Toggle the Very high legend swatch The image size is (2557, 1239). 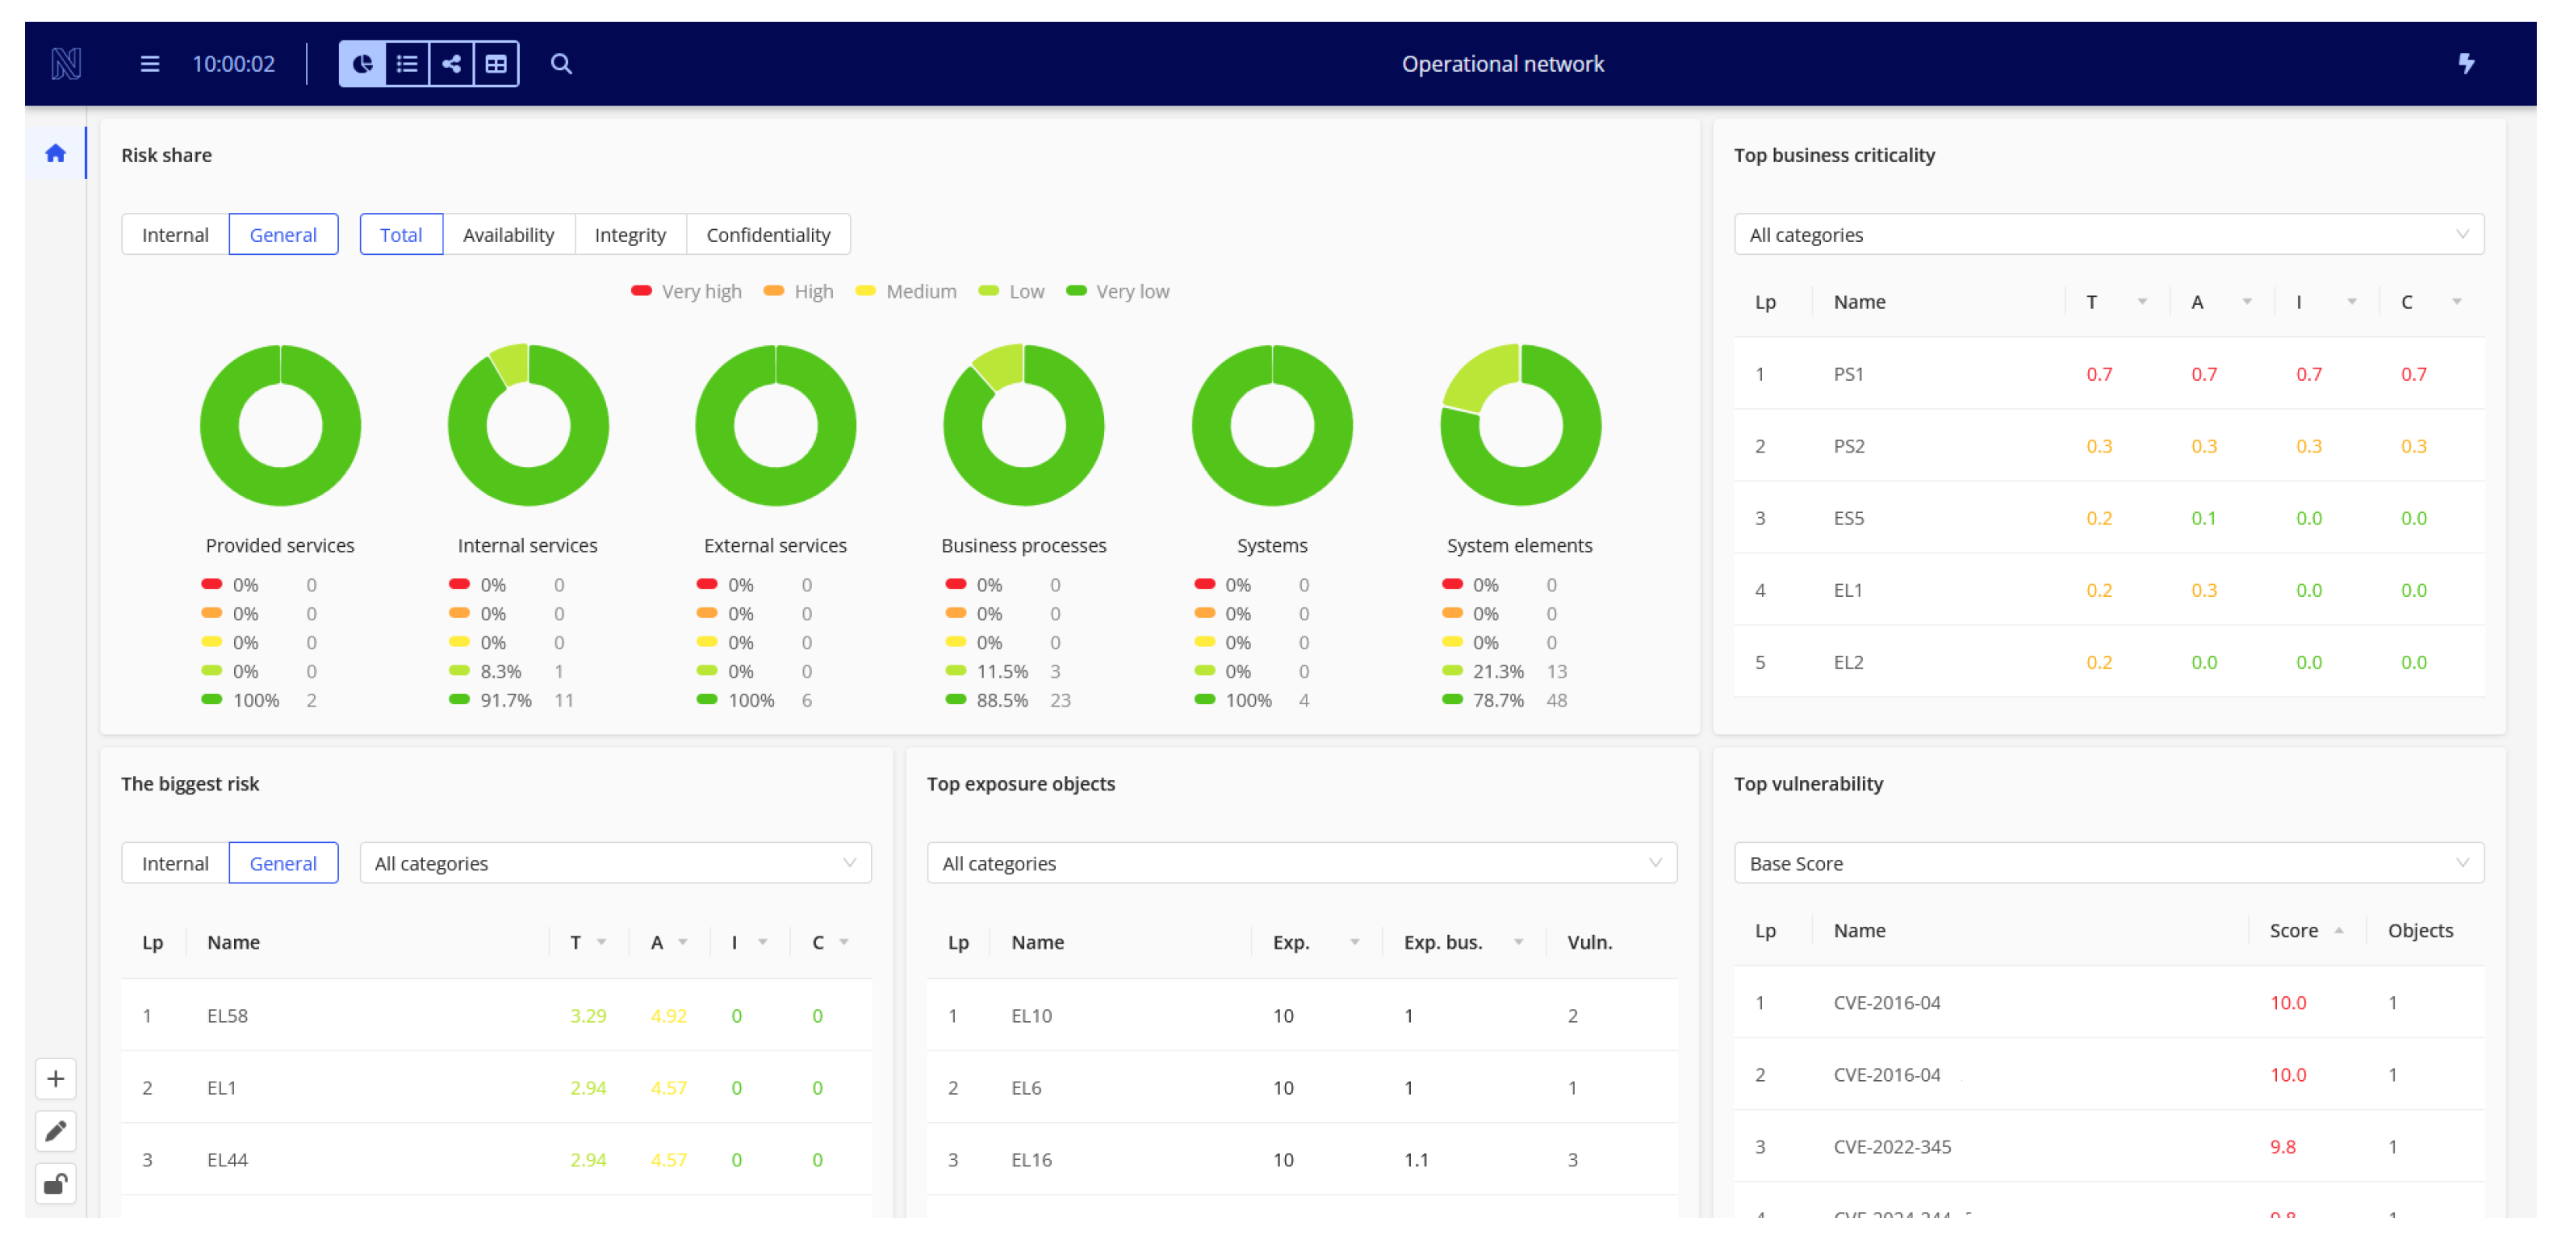pyautogui.click(x=641, y=292)
